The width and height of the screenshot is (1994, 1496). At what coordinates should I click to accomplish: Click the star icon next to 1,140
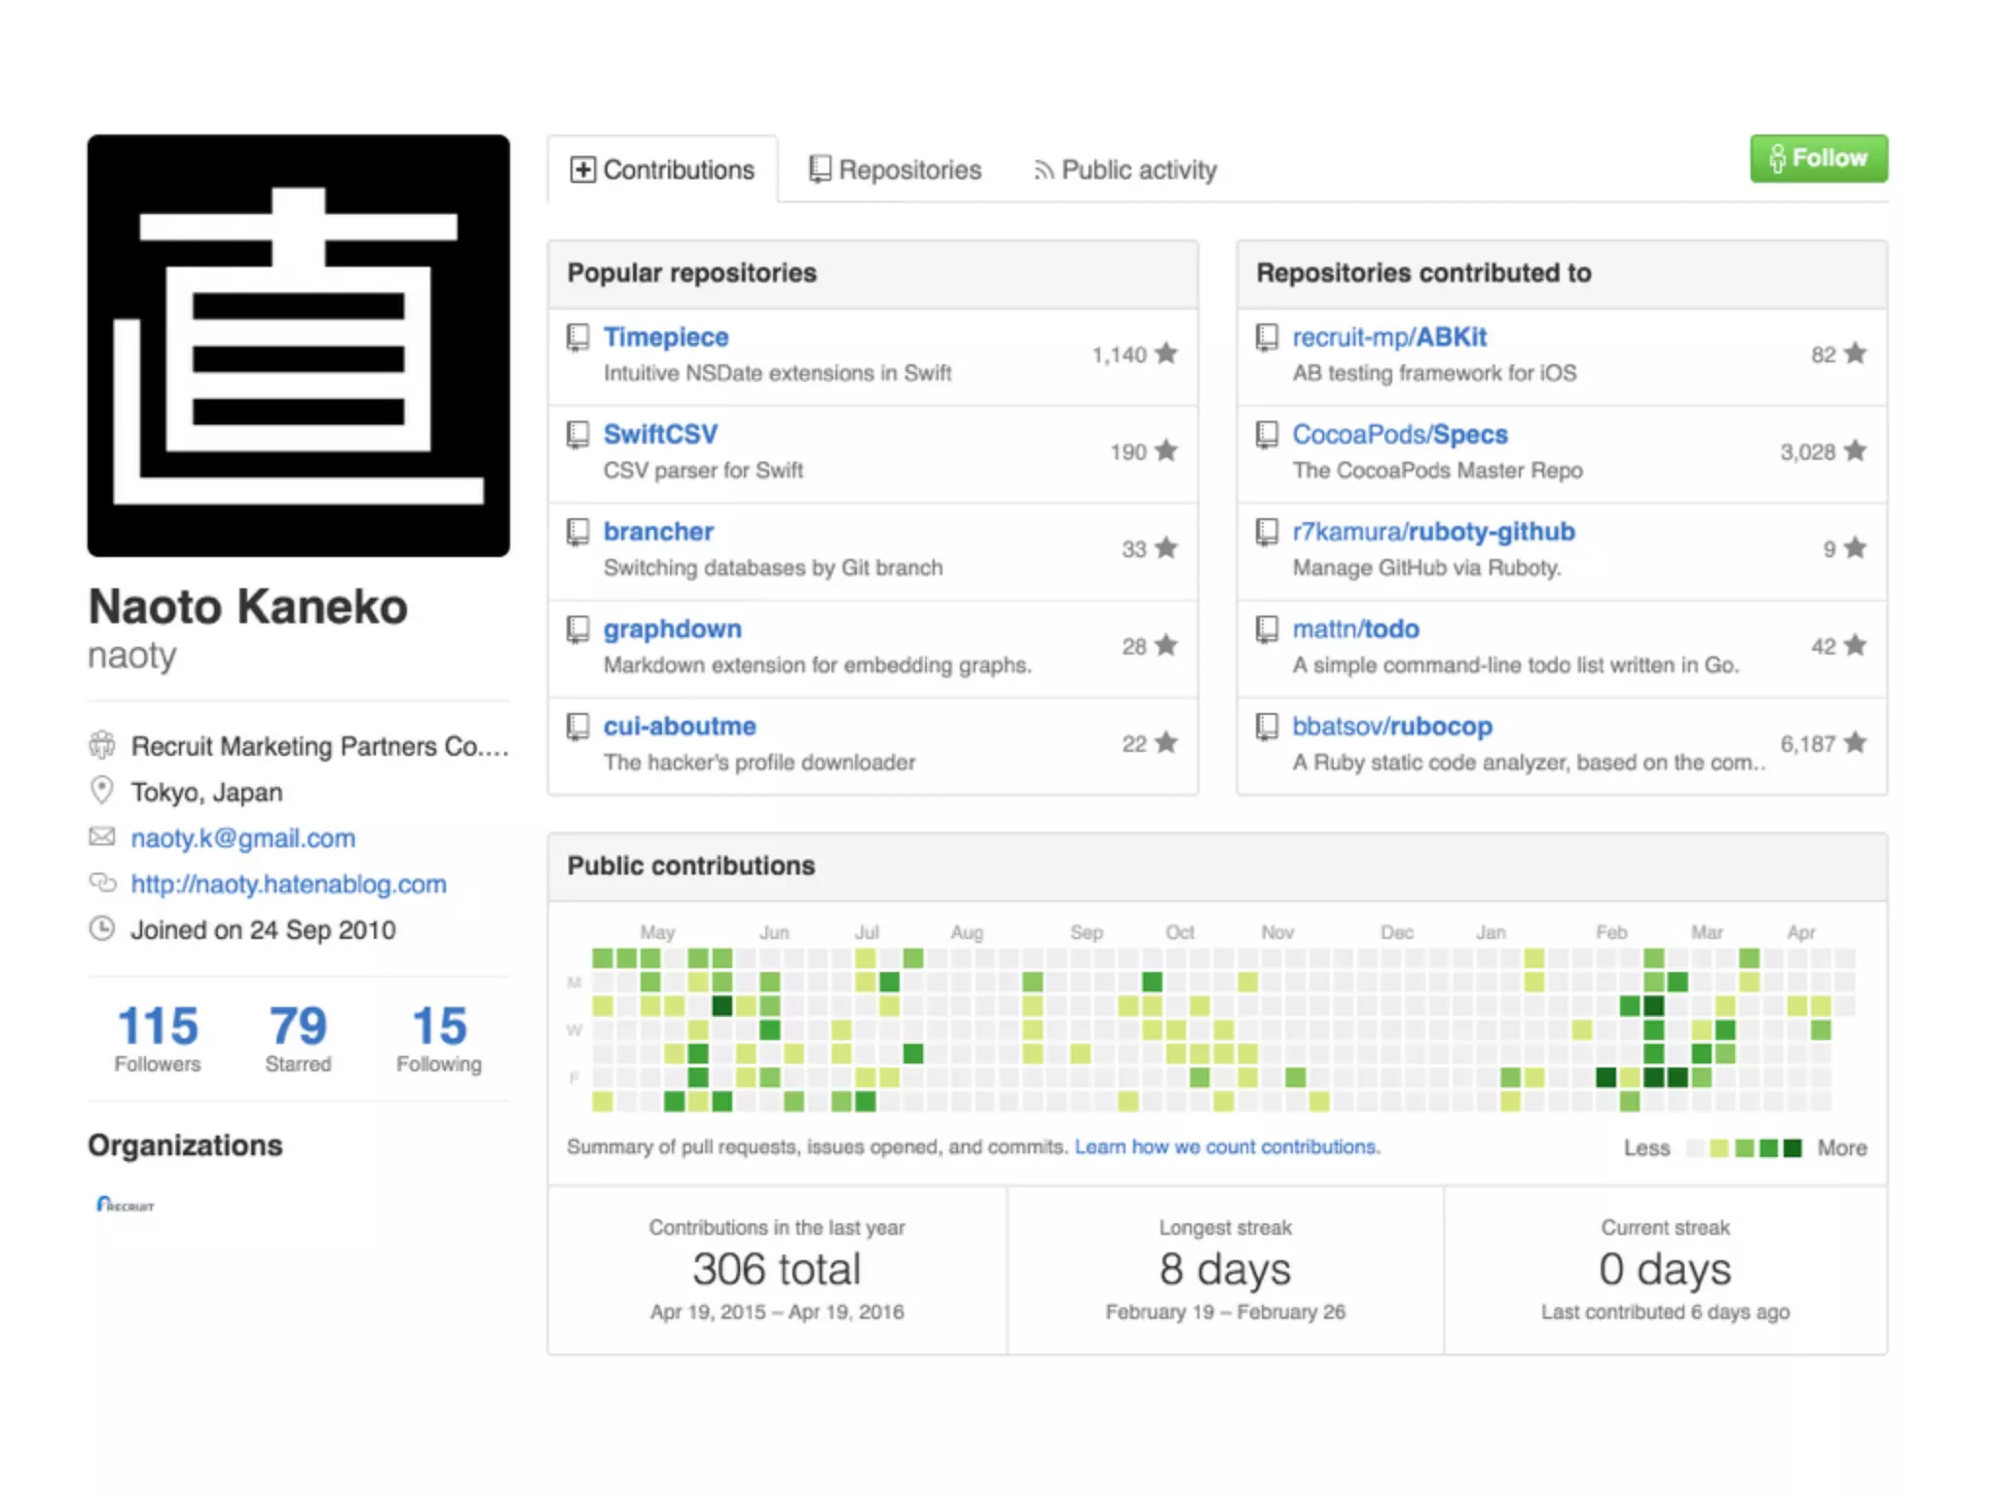click(x=1166, y=354)
